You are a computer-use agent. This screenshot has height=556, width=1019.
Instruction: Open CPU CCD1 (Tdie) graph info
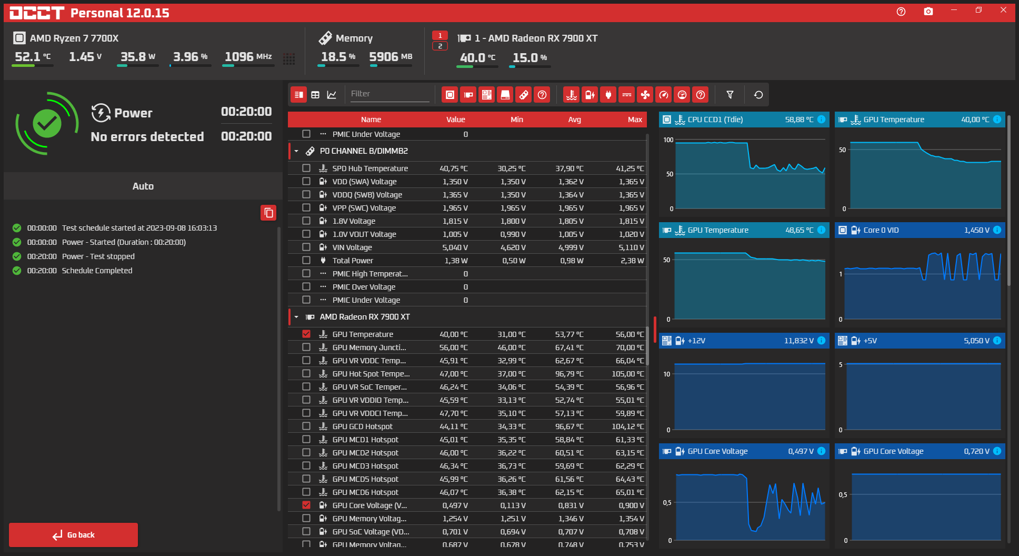(x=821, y=120)
